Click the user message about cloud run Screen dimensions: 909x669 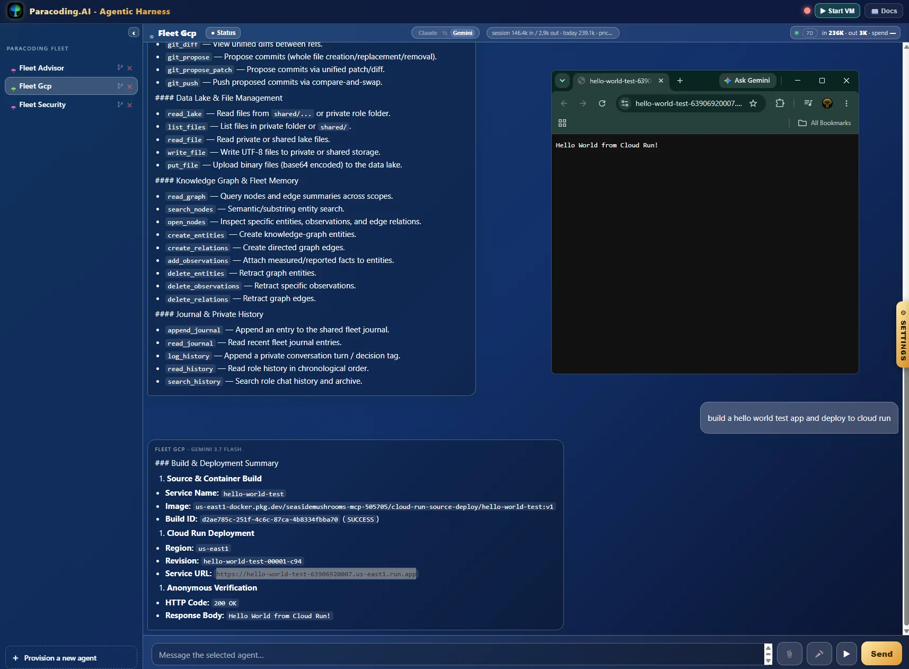799,418
